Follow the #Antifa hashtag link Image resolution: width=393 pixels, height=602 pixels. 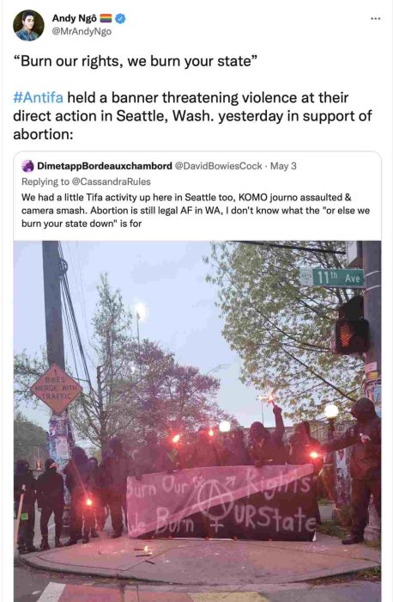[x=38, y=97]
